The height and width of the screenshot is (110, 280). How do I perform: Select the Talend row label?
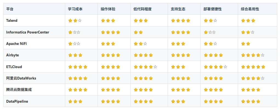12,21
